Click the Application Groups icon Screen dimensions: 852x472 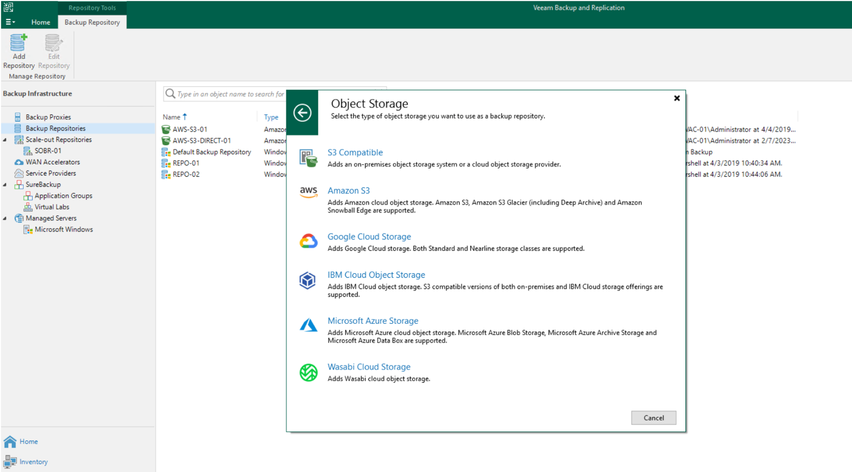pos(27,196)
